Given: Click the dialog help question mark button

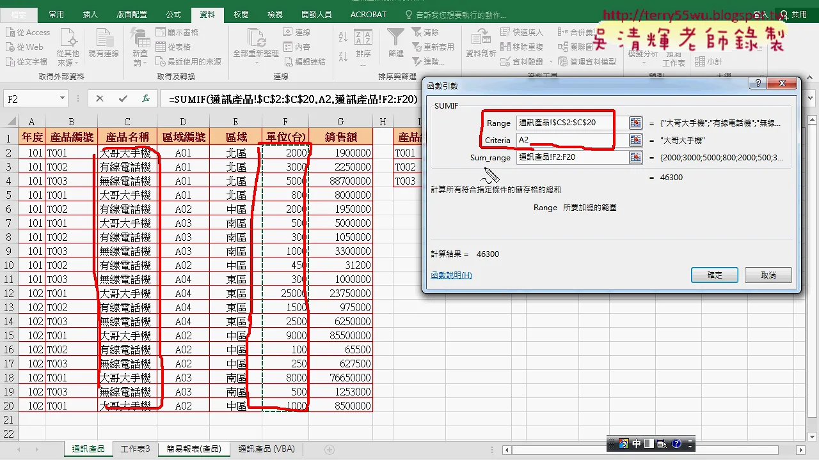Looking at the screenshot, I should 758,84.
